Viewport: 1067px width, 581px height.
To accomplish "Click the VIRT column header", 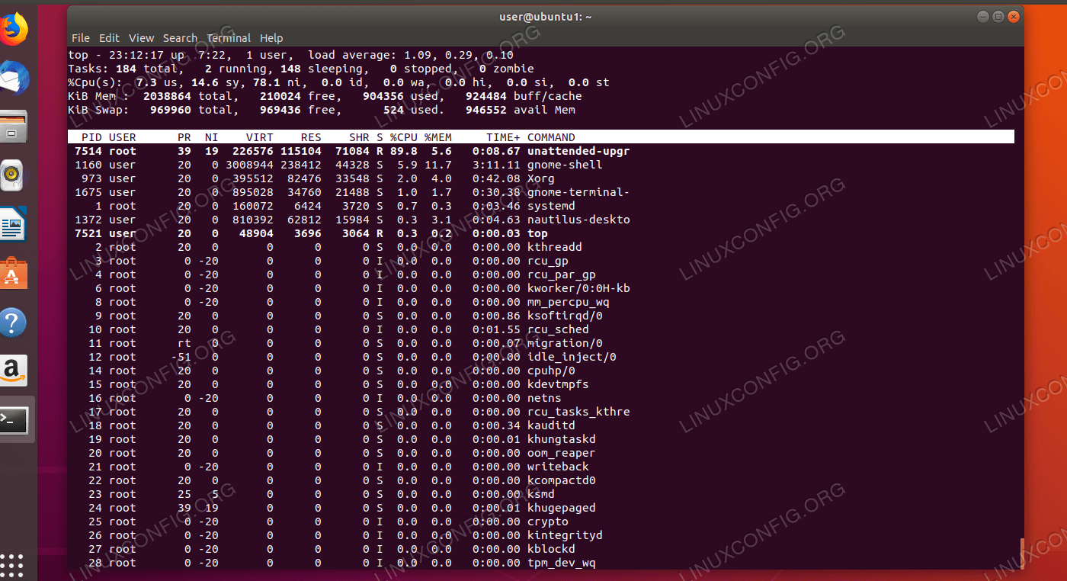I will [259, 137].
